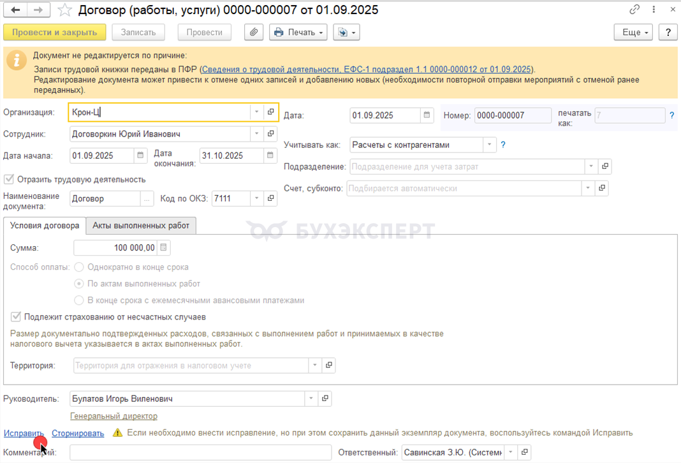Open the calendar for Дата окончания

click(270, 156)
